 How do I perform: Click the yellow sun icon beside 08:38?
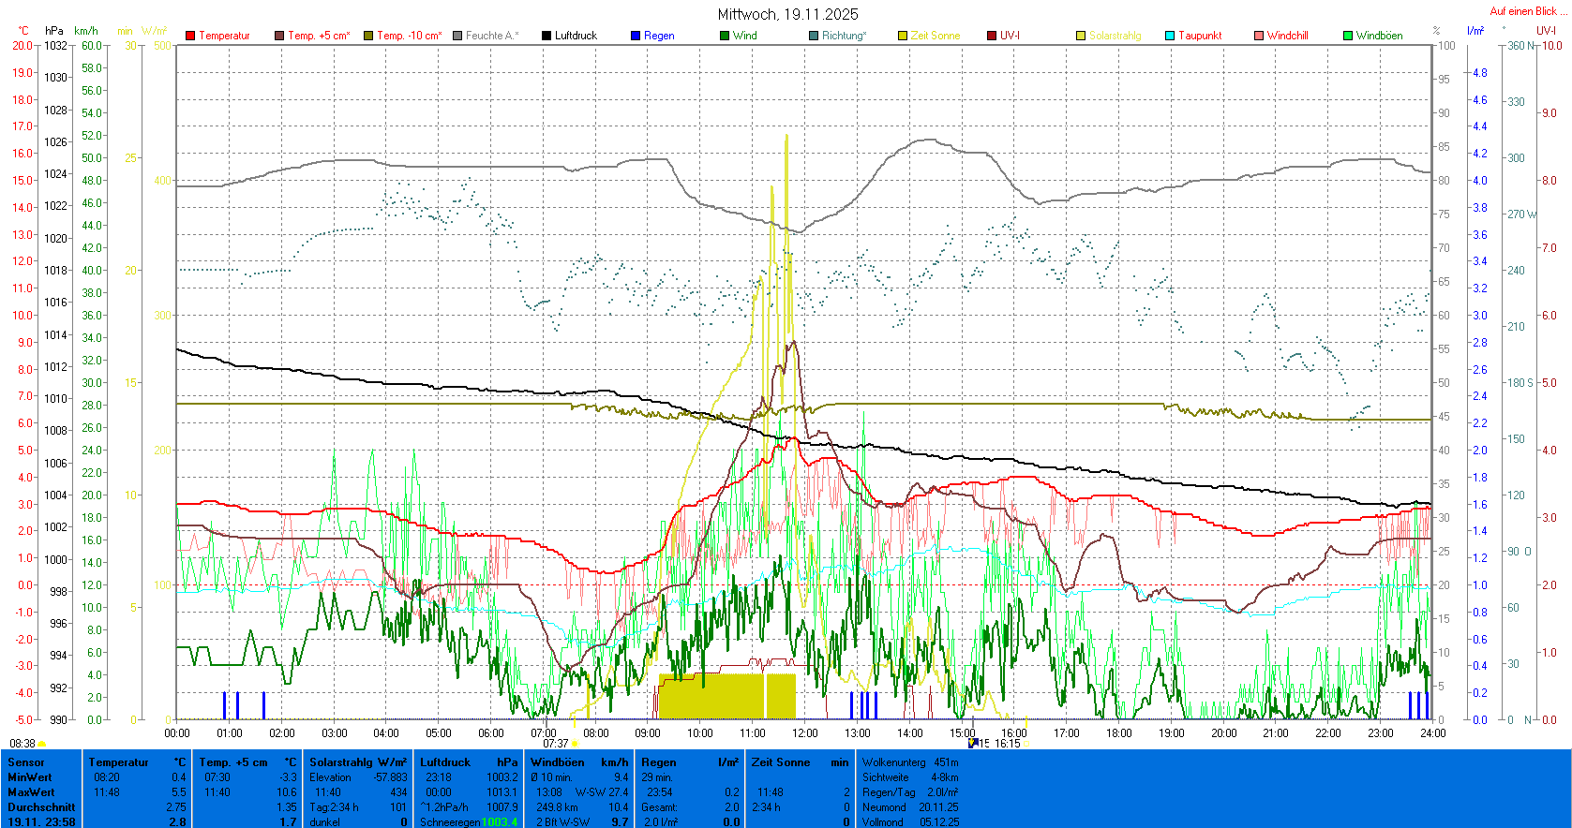[41, 744]
